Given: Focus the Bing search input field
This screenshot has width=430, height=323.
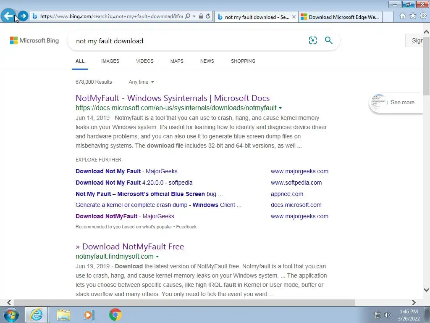Looking at the screenshot, I should [x=189, y=41].
